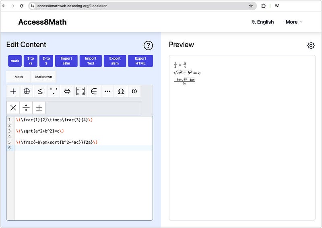Click the '$ to ()' convert button
The height and width of the screenshot is (228, 322).
31,61
